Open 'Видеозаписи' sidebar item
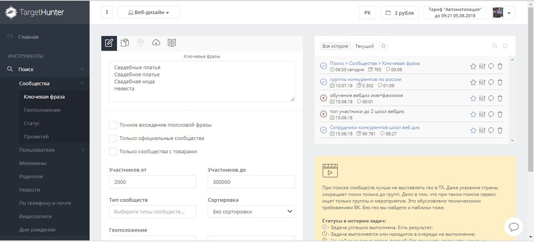The width and height of the screenshot is (534, 242). (x=36, y=217)
